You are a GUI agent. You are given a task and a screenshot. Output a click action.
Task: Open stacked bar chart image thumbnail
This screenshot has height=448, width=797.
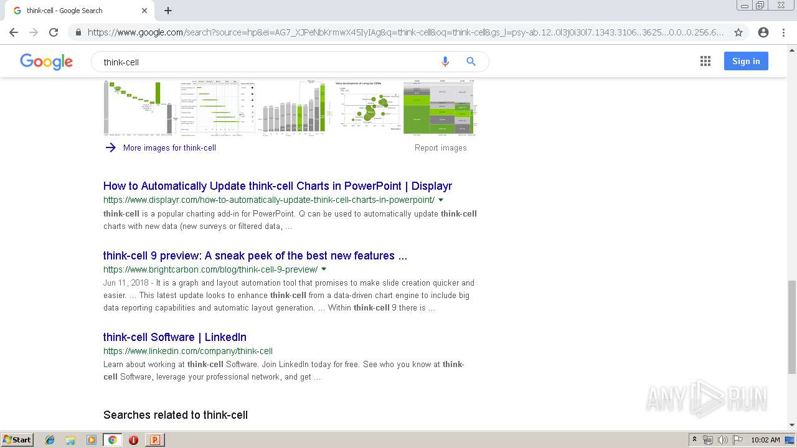[x=296, y=108]
